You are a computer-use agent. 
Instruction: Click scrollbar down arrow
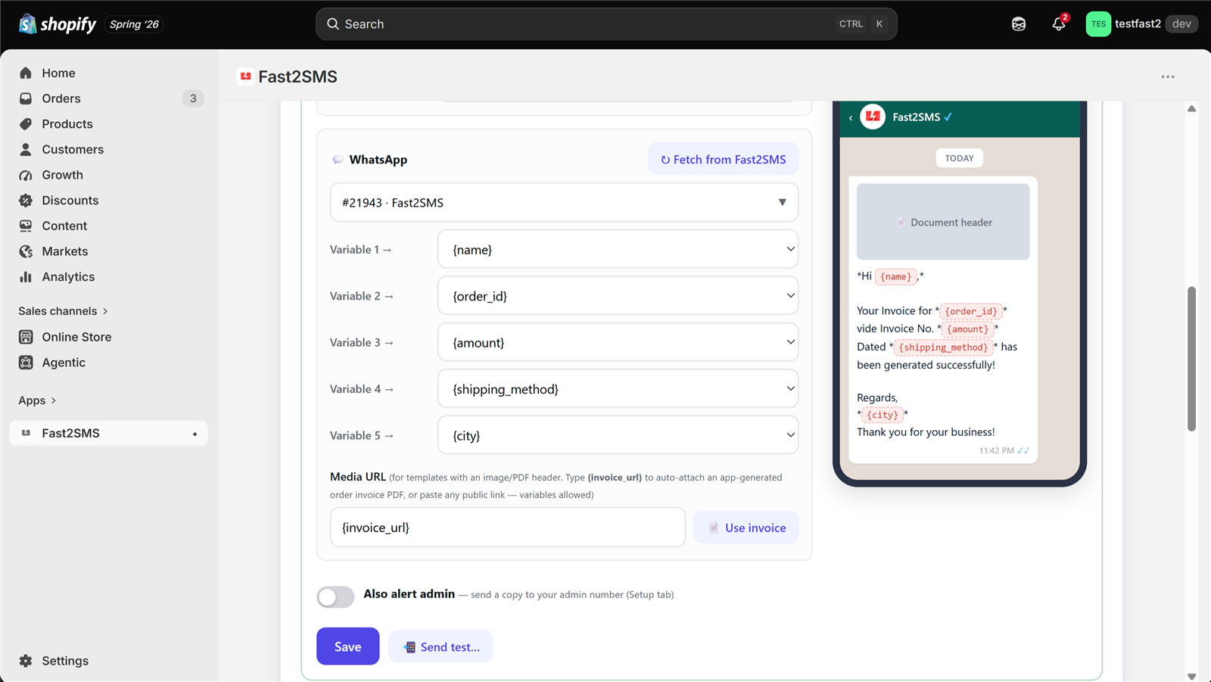click(x=1191, y=676)
